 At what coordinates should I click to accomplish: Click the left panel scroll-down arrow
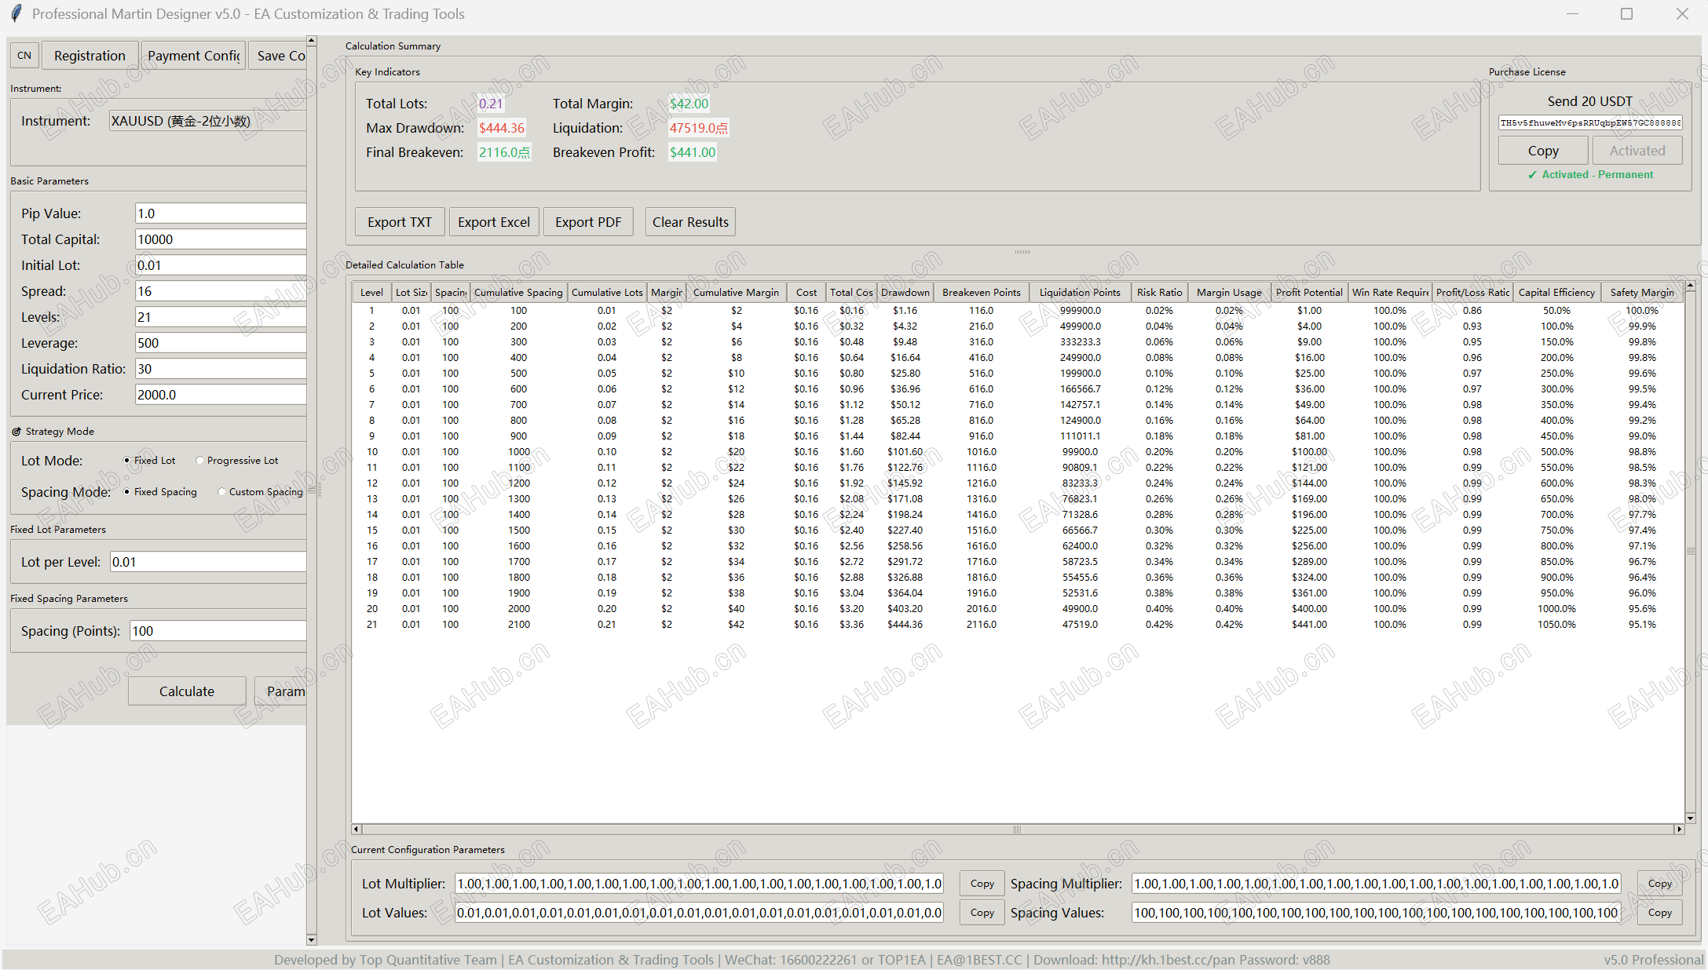(x=312, y=939)
